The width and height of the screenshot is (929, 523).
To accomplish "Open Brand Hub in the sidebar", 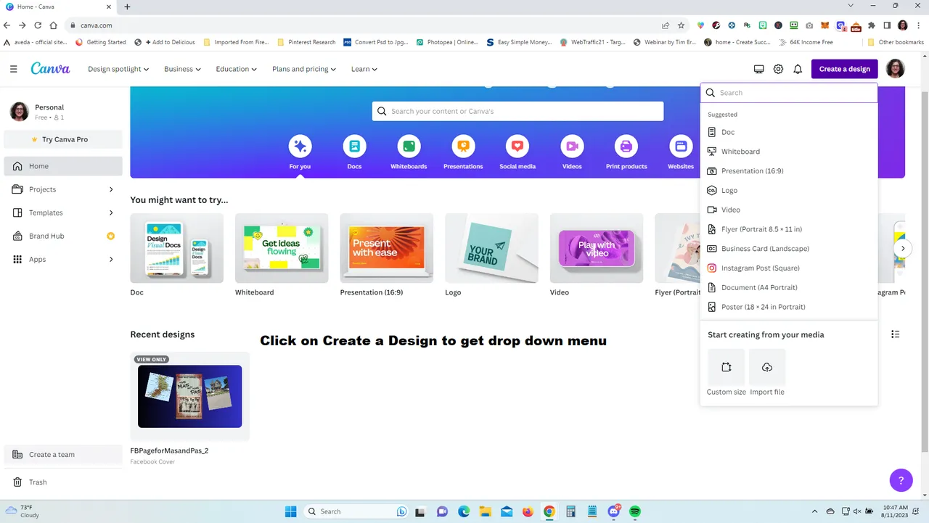I will (x=62, y=236).
